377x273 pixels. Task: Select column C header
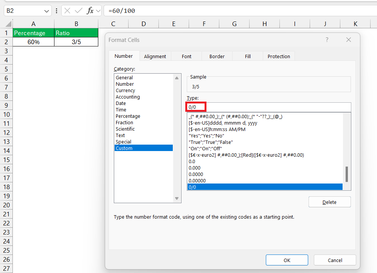click(x=113, y=24)
